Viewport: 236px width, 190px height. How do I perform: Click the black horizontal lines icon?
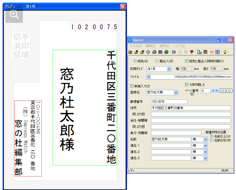coord(205,52)
